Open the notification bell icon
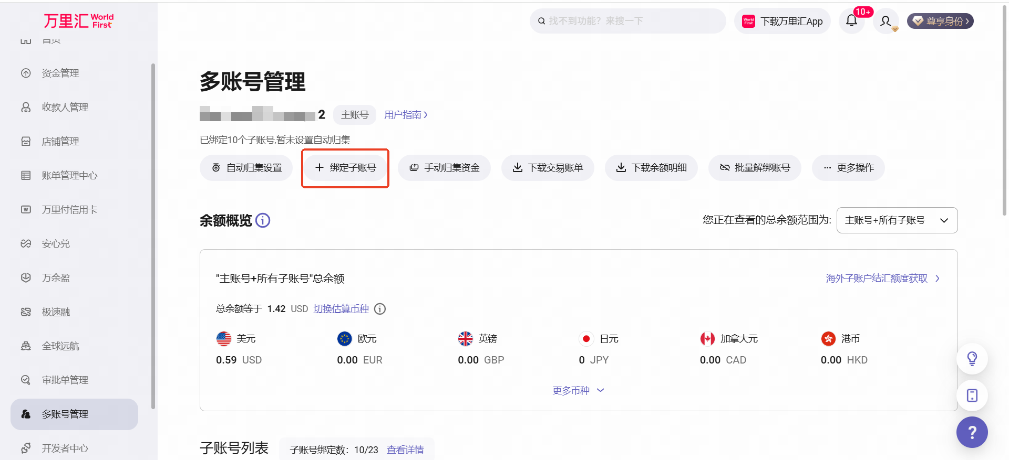 851,21
